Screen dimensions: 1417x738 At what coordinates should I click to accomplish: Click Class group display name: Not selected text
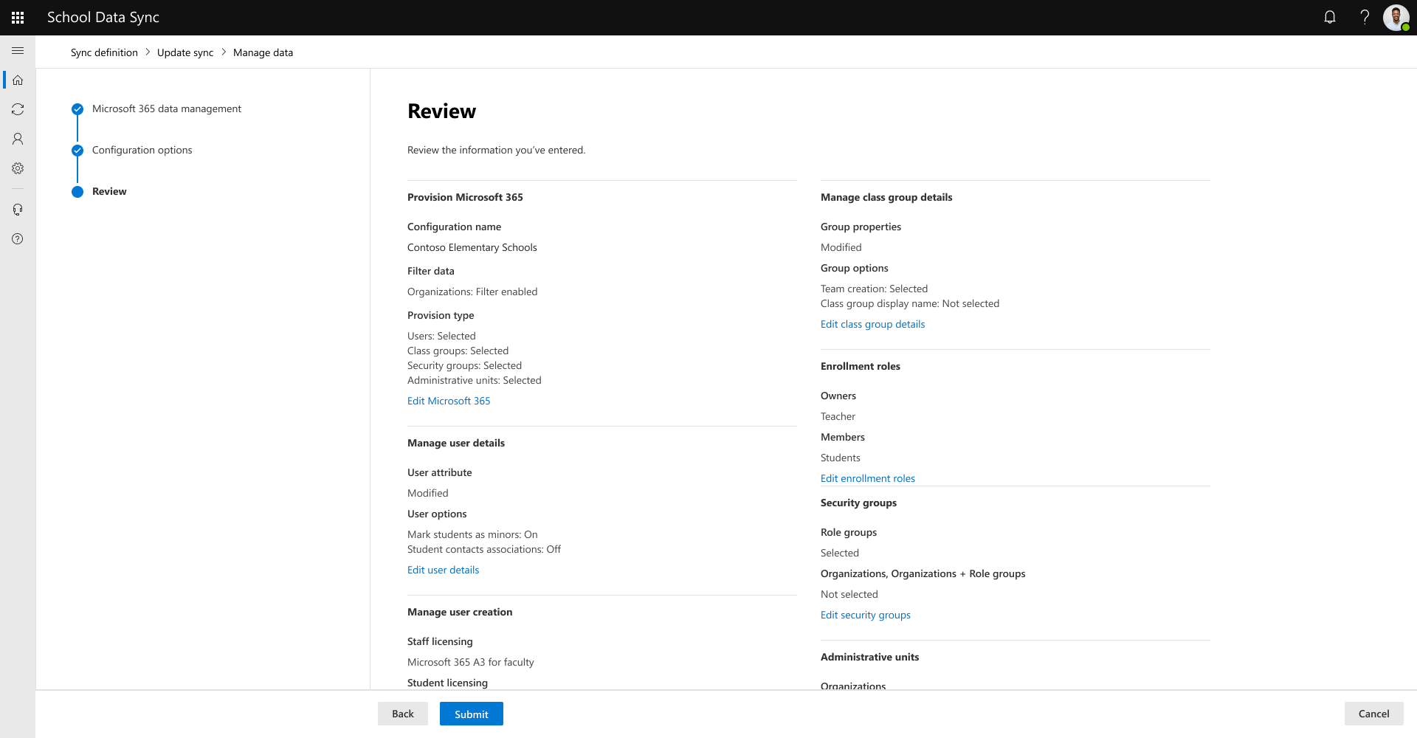[x=910, y=303]
